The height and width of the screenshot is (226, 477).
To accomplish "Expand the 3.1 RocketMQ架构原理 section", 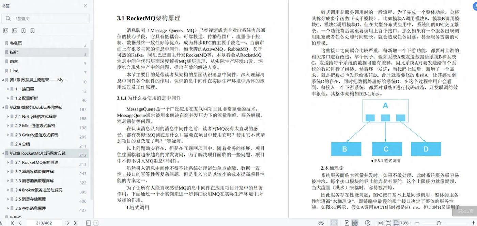I will [x=8, y=162].
